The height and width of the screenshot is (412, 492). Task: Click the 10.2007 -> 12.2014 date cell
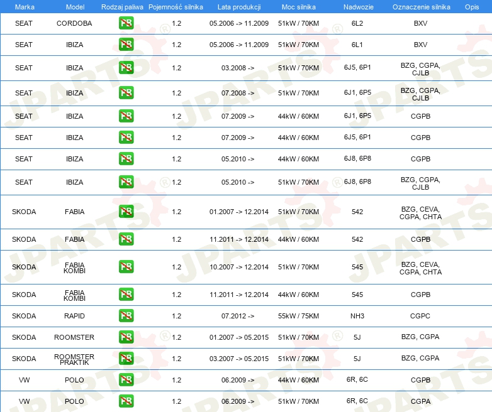tap(239, 267)
